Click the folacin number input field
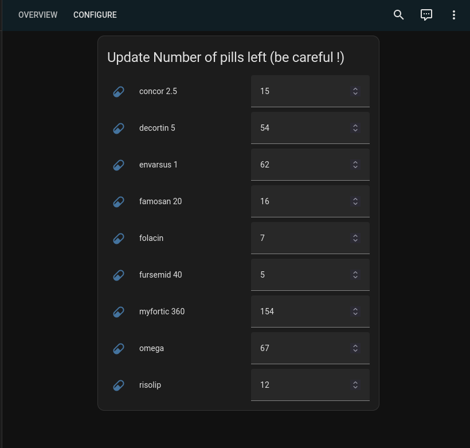 pyautogui.click(x=298, y=238)
